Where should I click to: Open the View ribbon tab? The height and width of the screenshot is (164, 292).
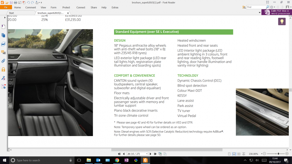(x=43, y=8)
